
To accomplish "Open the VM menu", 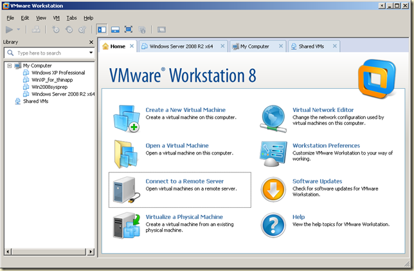I will [56, 18].
